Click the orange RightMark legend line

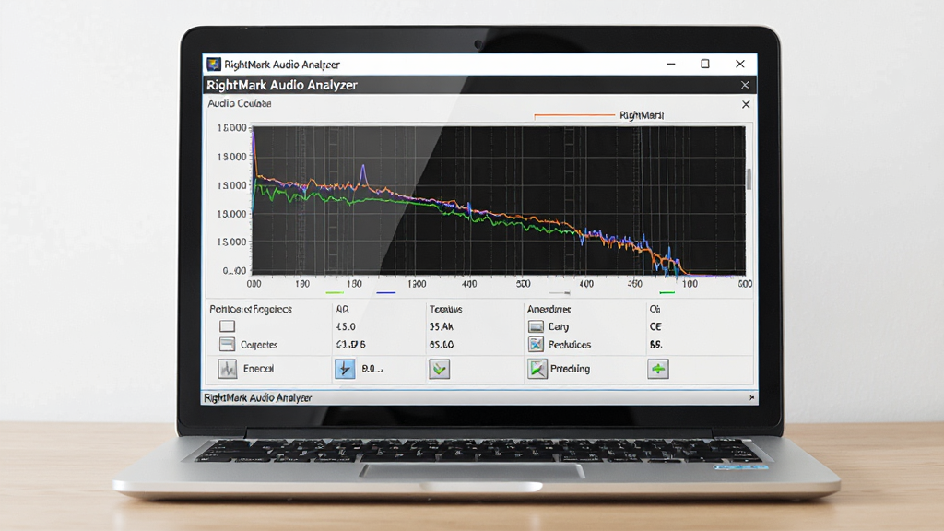(x=573, y=114)
